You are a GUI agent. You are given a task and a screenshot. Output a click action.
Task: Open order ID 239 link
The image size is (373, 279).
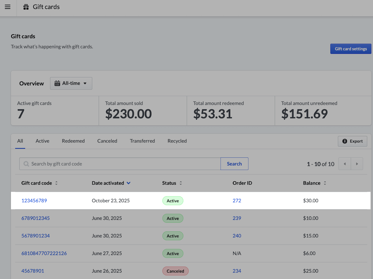pyautogui.click(x=237, y=218)
